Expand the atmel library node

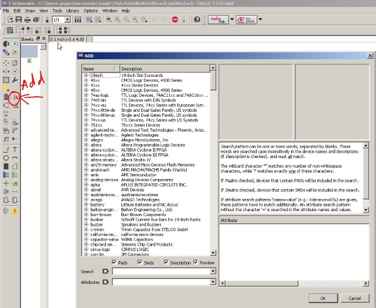(86, 190)
